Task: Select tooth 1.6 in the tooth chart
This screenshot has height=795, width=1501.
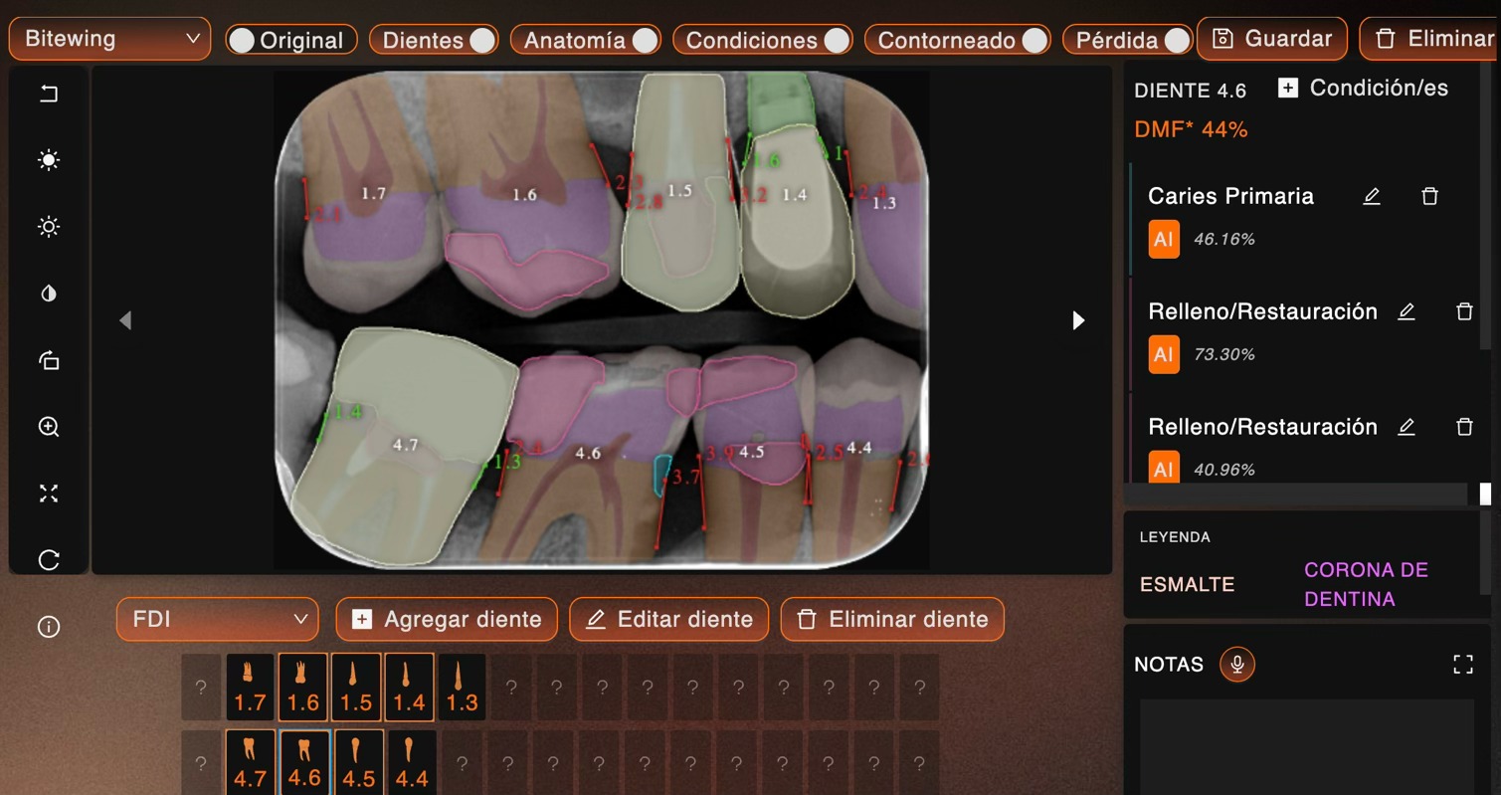Action: click(302, 688)
